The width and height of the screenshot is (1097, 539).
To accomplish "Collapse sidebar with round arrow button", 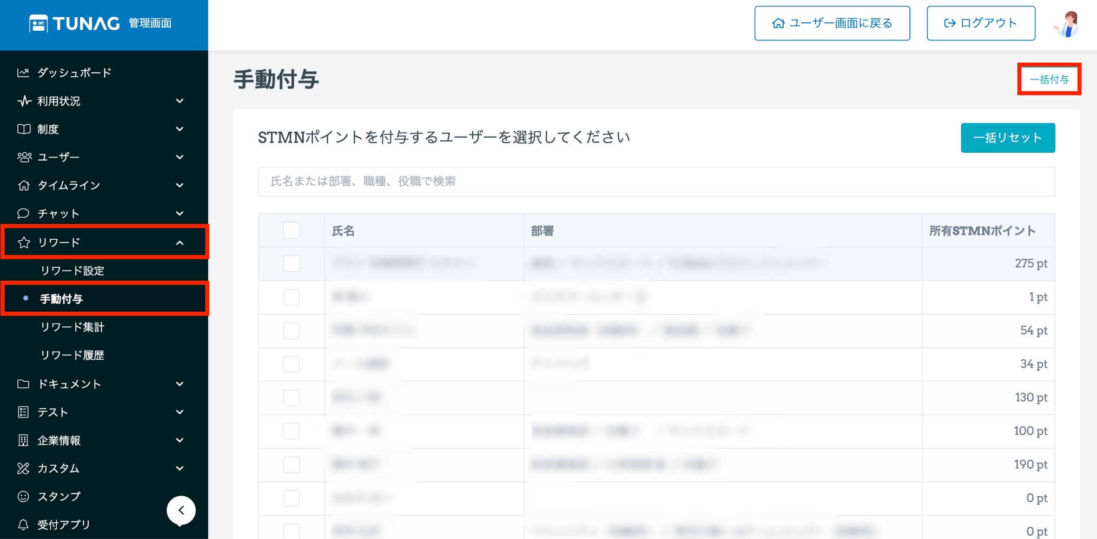I will point(181,510).
